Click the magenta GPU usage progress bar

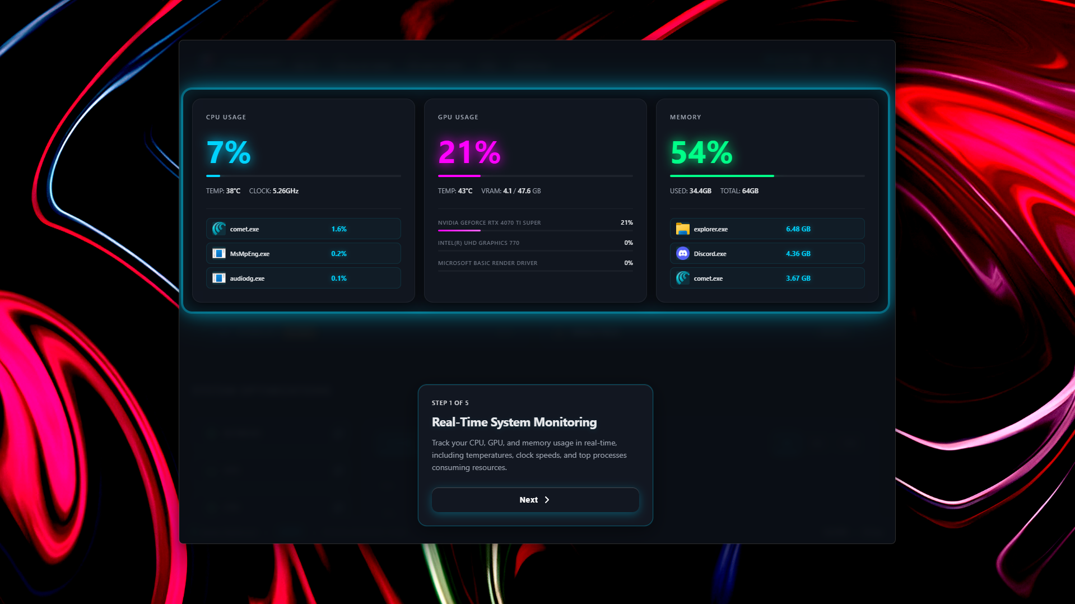point(459,175)
